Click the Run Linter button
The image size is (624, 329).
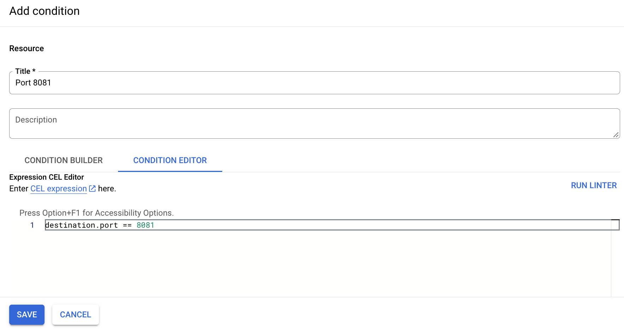pyautogui.click(x=593, y=185)
